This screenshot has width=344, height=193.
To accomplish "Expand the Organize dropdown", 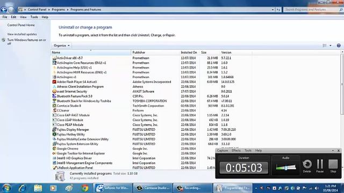I will pos(62,46).
